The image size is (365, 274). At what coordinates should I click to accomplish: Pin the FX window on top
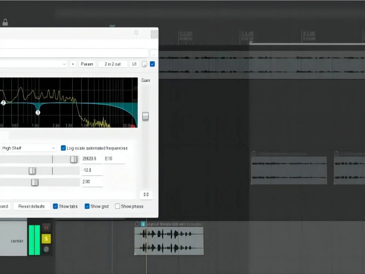pos(136,33)
